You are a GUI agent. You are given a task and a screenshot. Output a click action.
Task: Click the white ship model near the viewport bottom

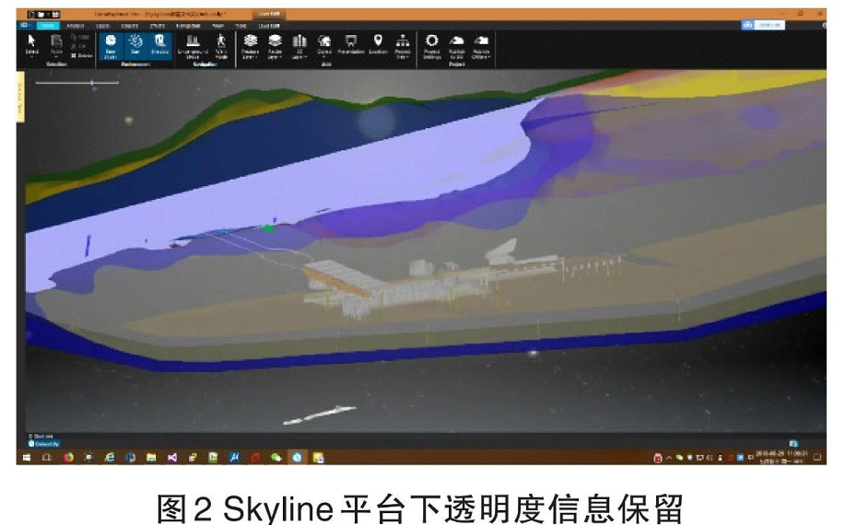(319, 414)
